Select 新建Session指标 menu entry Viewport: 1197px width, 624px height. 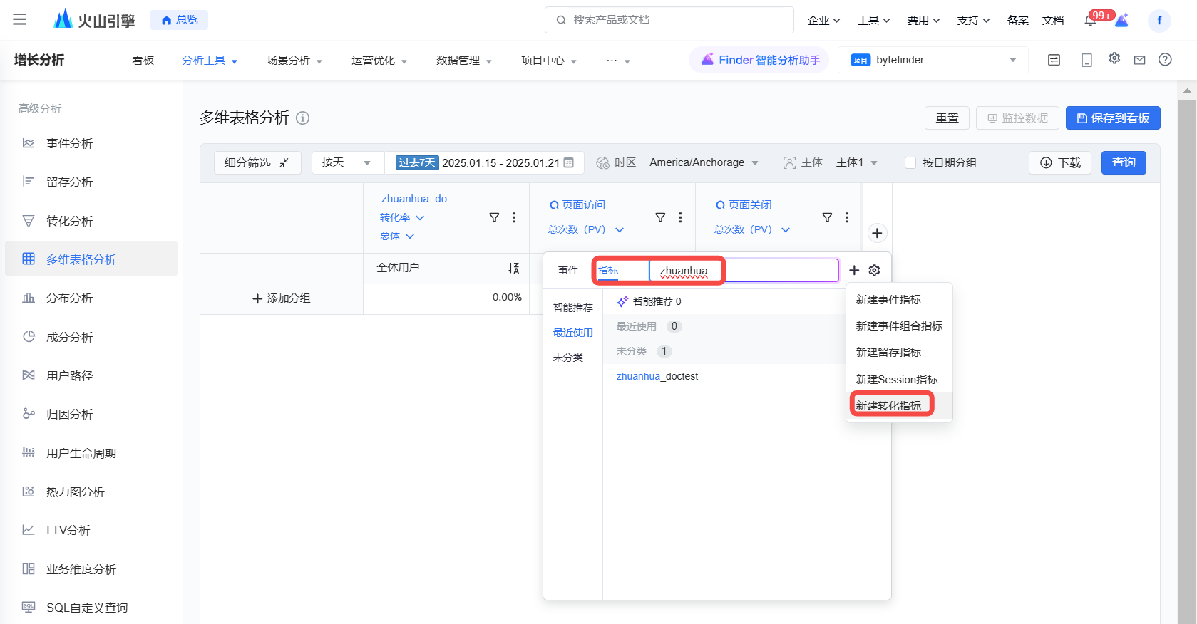pyautogui.click(x=899, y=379)
